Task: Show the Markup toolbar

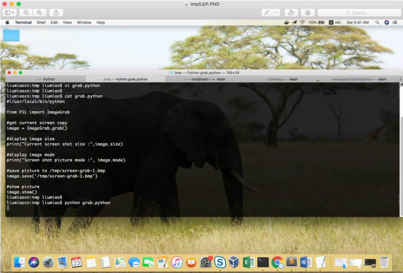Action: coord(308,13)
